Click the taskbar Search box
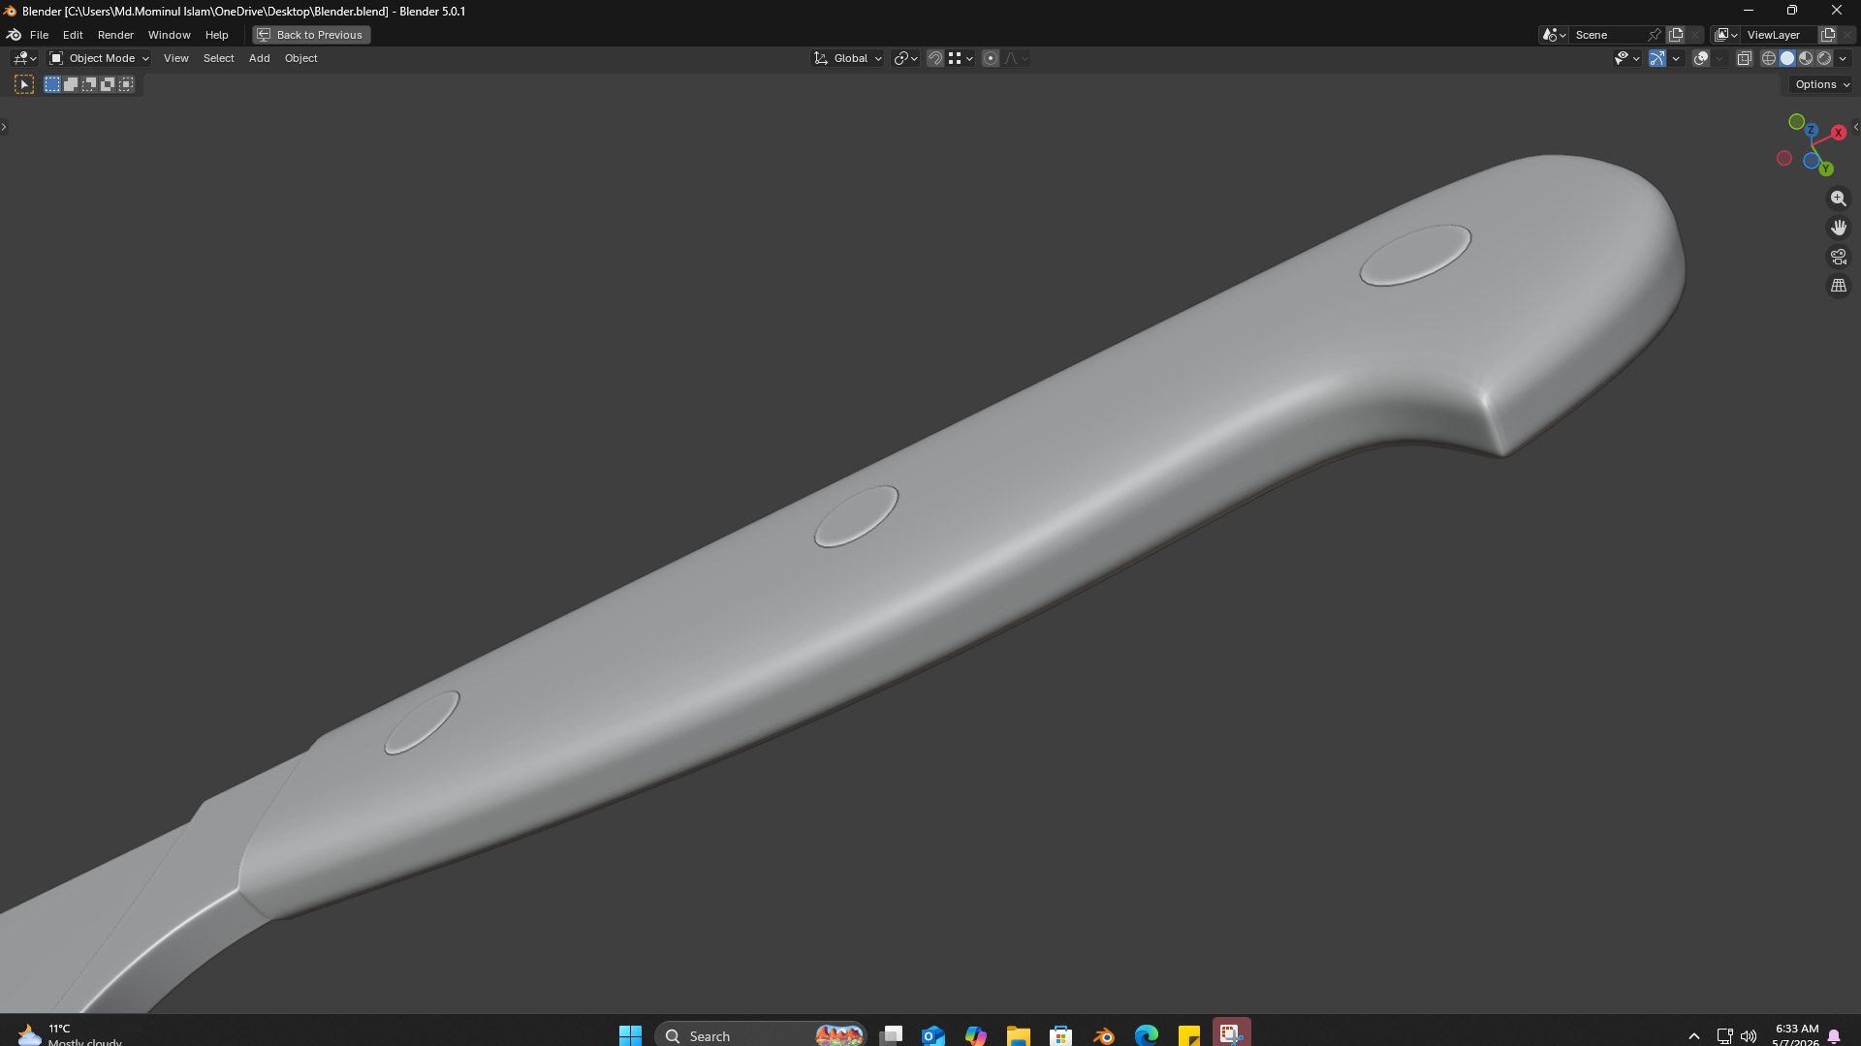The height and width of the screenshot is (1046, 1861). 761,1035
